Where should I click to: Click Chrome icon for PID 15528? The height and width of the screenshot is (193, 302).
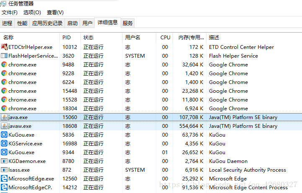pyautogui.click(x=4, y=100)
